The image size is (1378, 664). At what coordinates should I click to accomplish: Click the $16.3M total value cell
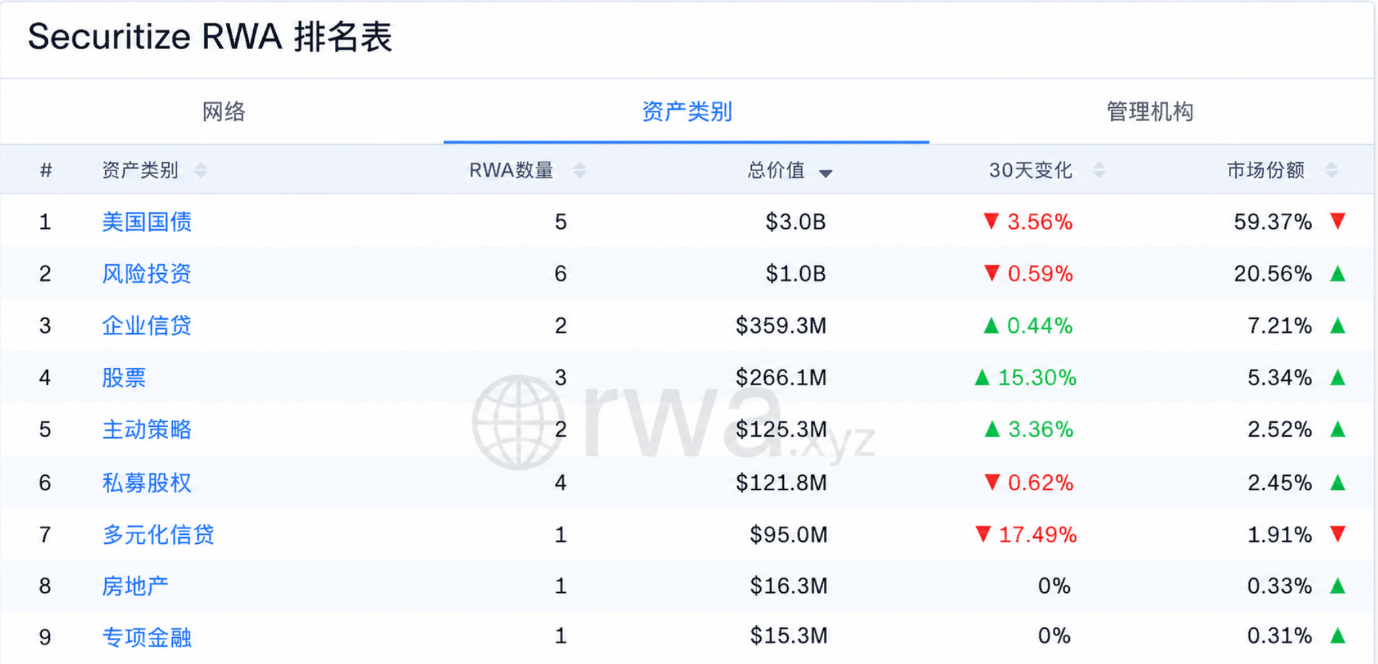tap(788, 586)
